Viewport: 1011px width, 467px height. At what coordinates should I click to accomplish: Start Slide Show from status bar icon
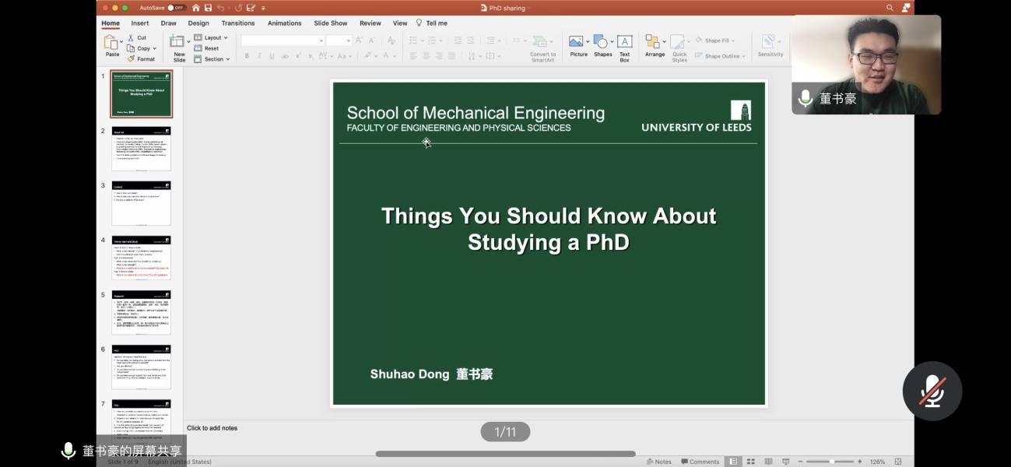(x=786, y=462)
